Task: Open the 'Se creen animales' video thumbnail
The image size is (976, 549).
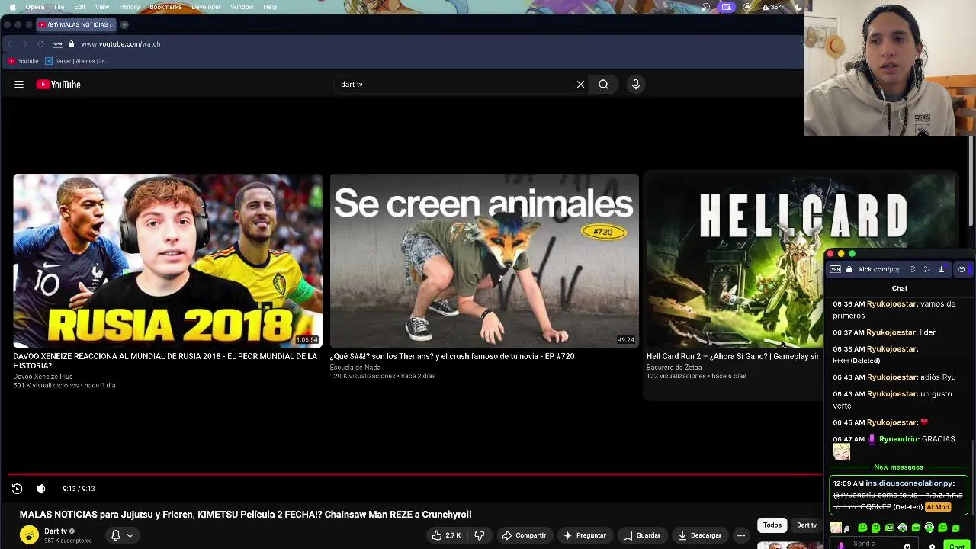Action: (484, 261)
